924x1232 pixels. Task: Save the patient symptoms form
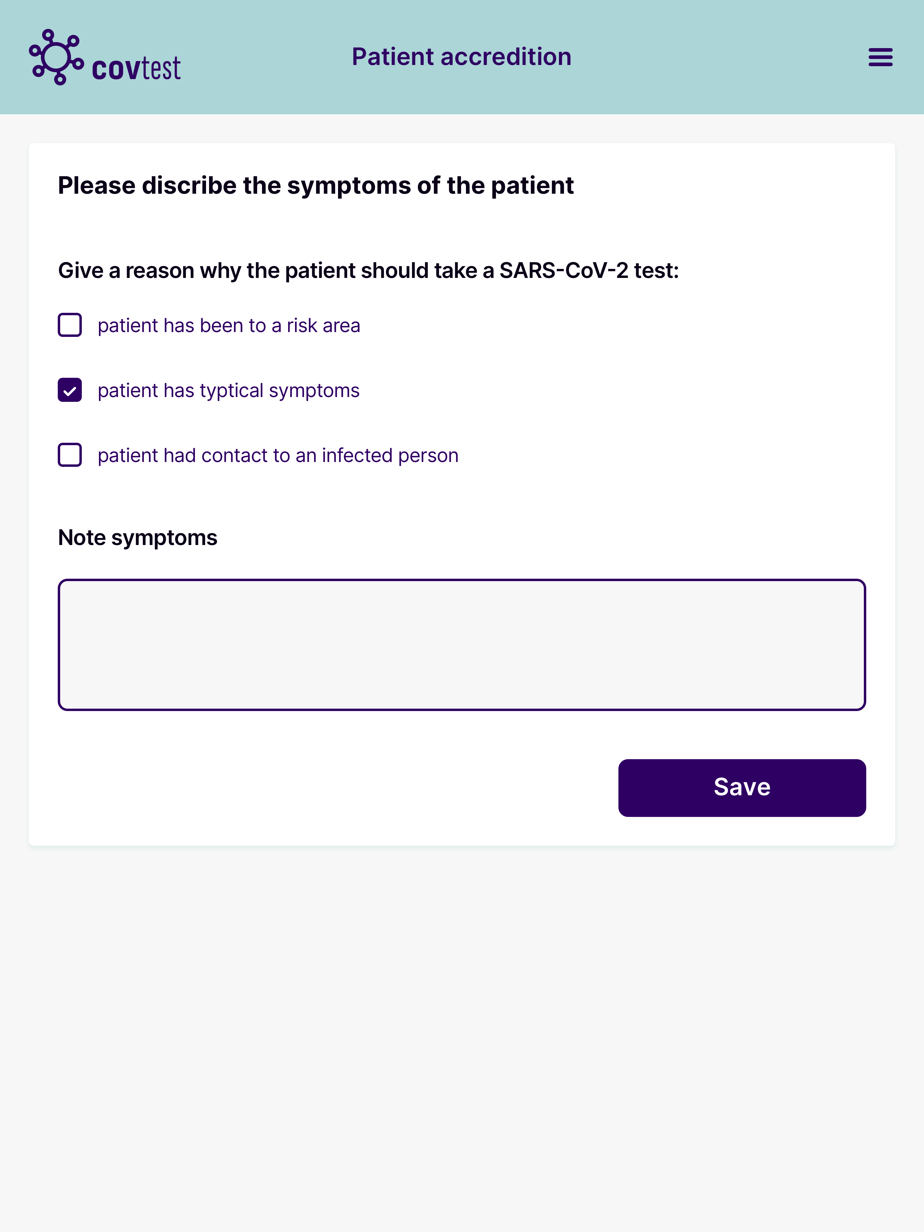click(742, 787)
